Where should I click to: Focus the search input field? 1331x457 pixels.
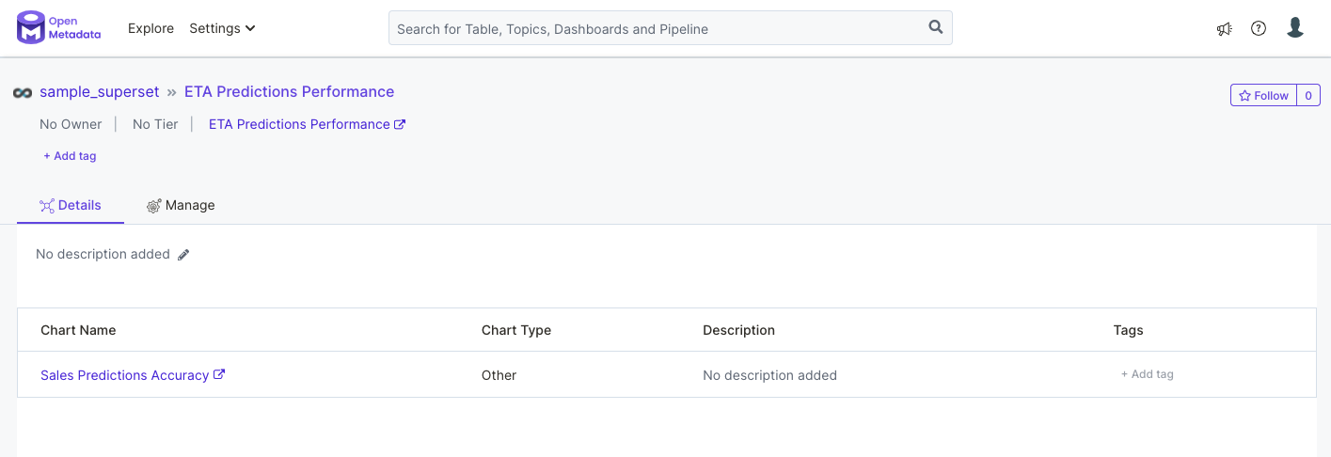tap(658, 28)
